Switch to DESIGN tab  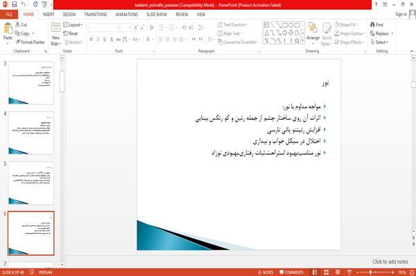69,15
